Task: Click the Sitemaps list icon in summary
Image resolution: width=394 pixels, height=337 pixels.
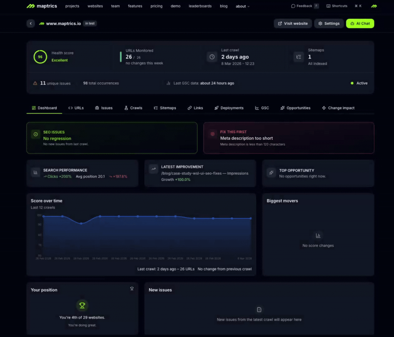Action: [x=299, y=57]
